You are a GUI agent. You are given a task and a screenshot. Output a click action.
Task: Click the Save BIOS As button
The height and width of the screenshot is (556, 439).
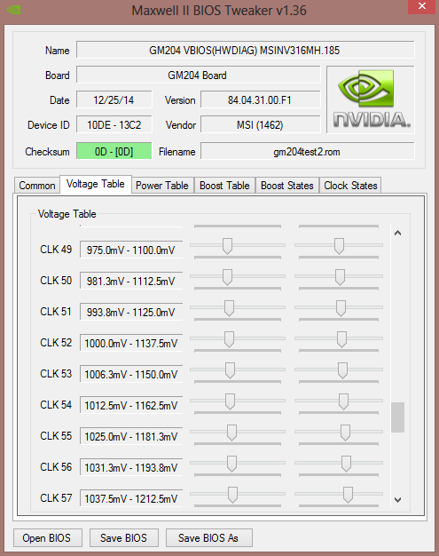click(x=209, y=538)
